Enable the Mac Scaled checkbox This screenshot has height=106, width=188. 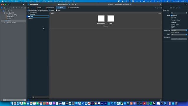[x=173, y=21]
